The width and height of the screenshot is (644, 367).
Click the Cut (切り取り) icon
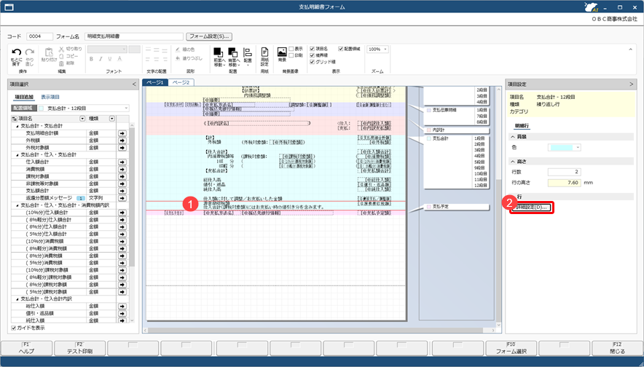[61, 49]
